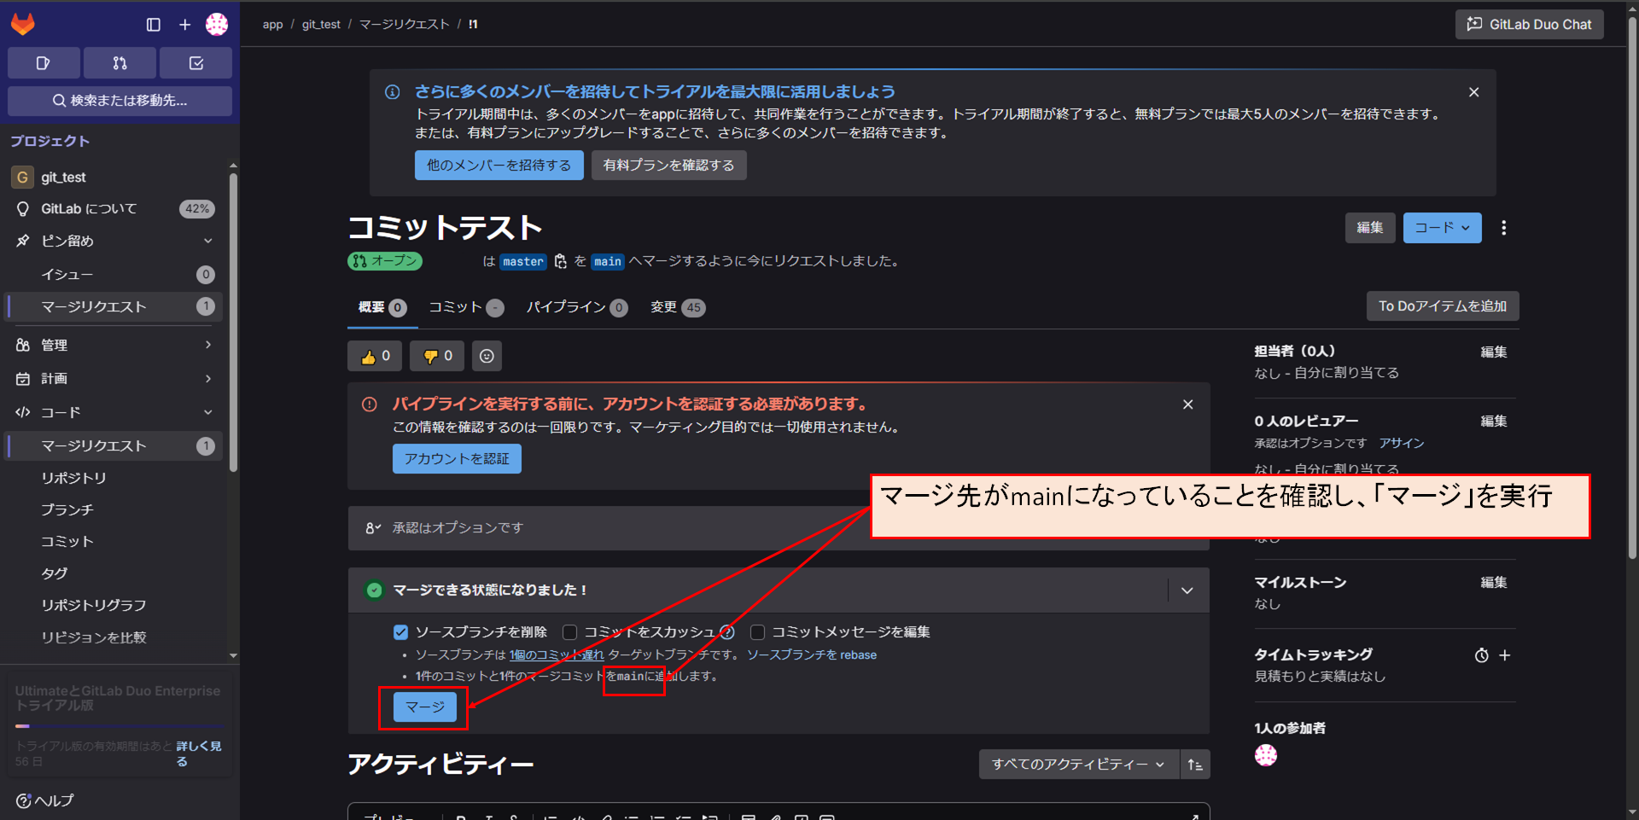Click the 編集 merge request button
Image resolution: width=1639 pixels, height=820 pixels.
pos(1370,228)
